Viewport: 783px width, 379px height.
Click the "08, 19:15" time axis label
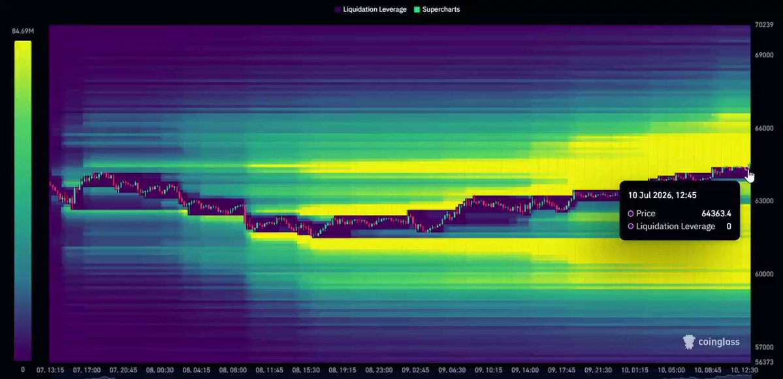point(343,371)
